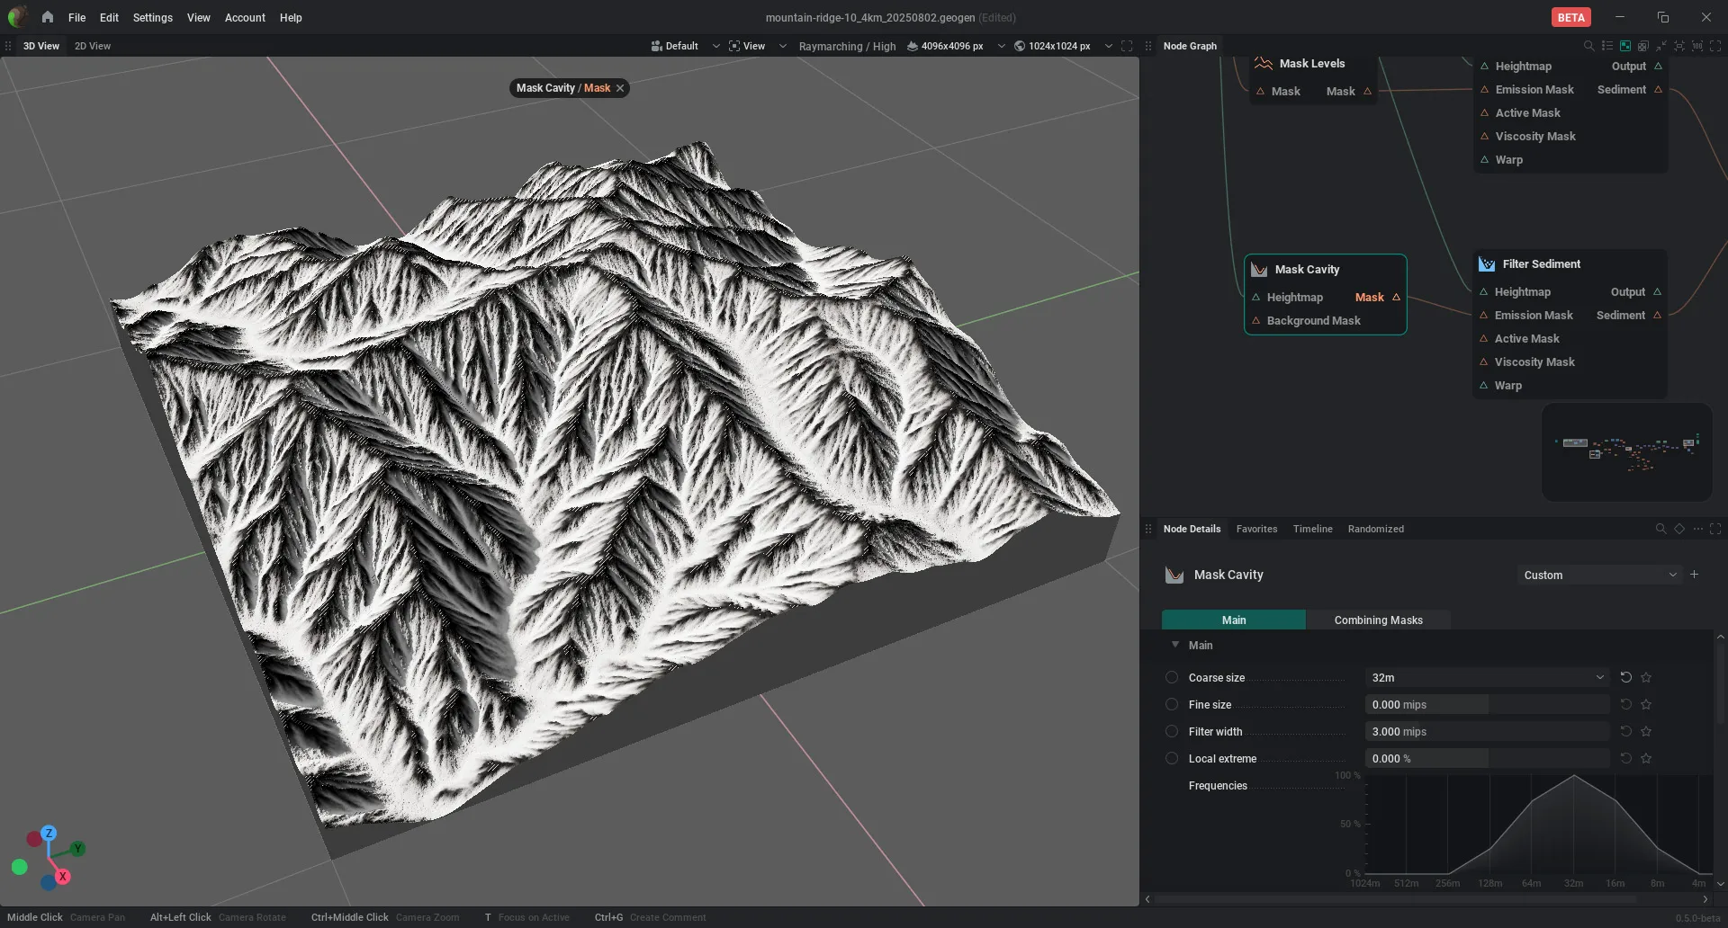Switch to the 2D View
Viewport: 1728px width, 928px height.
[93, 46]
